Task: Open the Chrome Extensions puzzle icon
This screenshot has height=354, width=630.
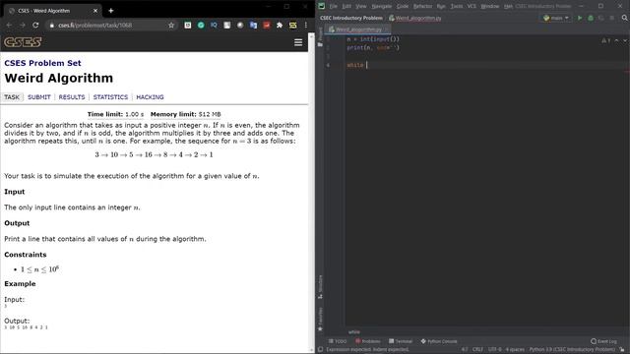Action: [x=280, y=25]
